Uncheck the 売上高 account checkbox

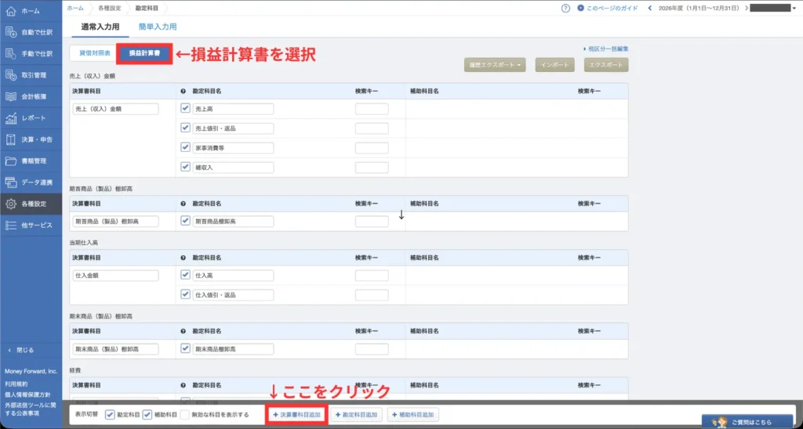[x=185, y=108]
